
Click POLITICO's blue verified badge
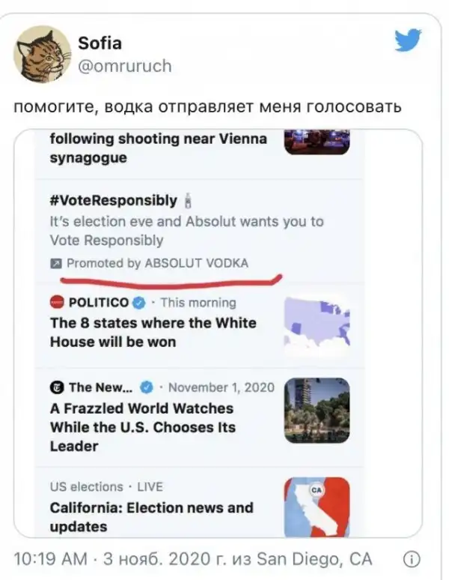139,303
